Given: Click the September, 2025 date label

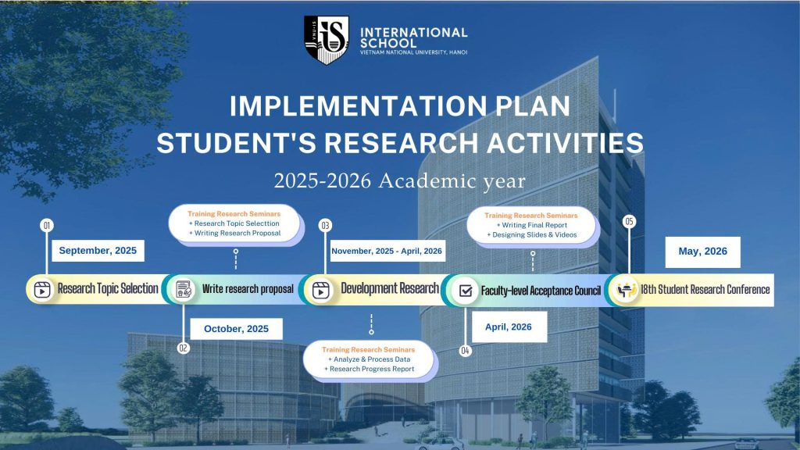Looking at the screenshot, I should [x=98, y=251].
